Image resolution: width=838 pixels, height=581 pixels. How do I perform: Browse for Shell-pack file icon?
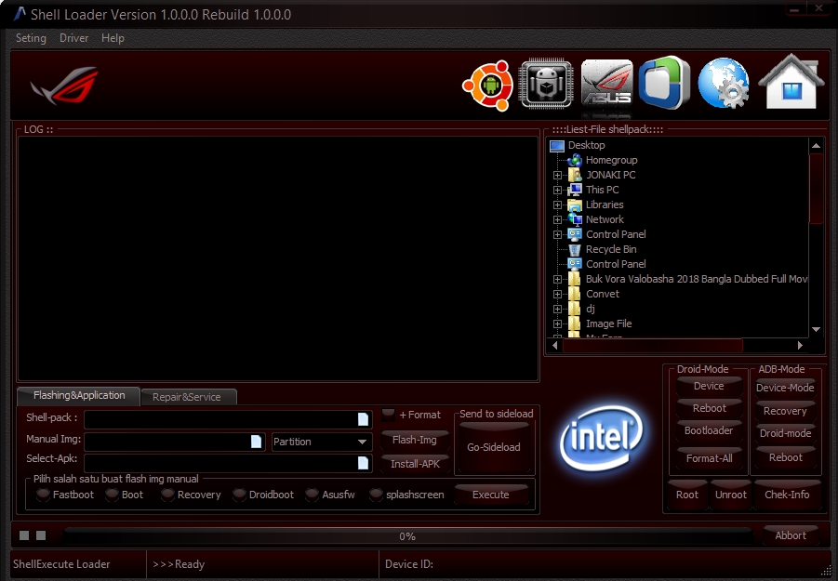(x=363, y=419)
